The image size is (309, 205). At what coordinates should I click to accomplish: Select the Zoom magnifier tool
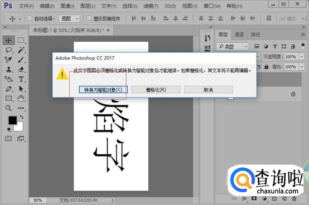click(x=9, y=108)
